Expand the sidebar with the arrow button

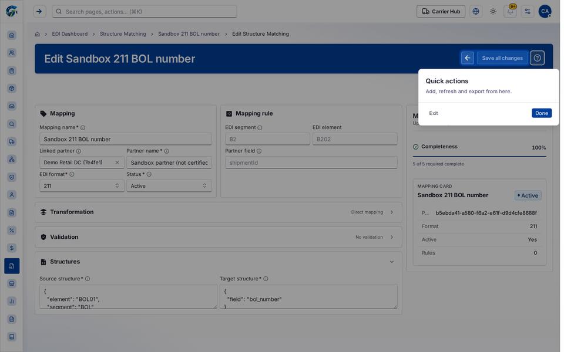click(39, 12)
